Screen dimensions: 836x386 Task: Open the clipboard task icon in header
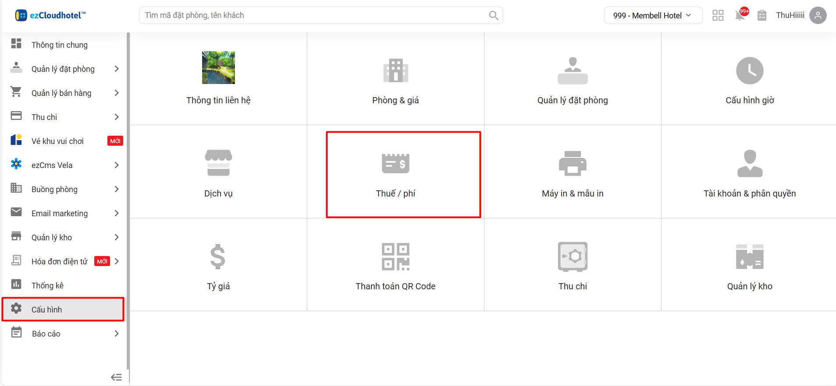[762, 15]
